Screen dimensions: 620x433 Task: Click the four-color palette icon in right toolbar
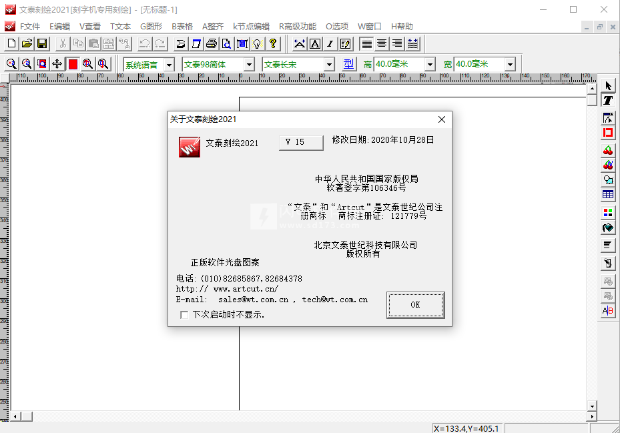(608, 213)
